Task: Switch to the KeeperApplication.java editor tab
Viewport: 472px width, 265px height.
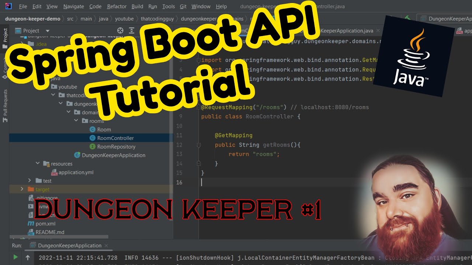Action: point(347,31)
